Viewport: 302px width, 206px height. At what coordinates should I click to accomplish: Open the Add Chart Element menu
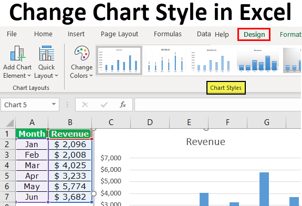point(17,62)
